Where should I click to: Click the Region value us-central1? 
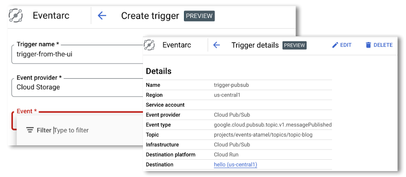coord(227,95)
